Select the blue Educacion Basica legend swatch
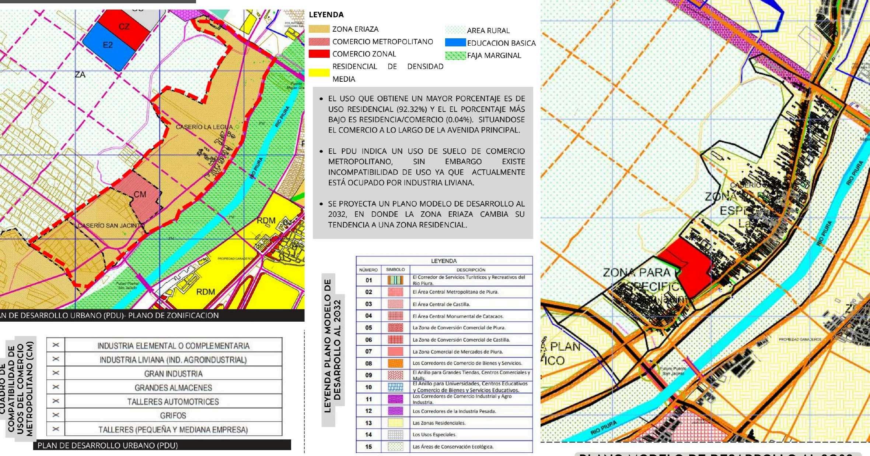This screenshot has height=456, width=870. (455, 42)
